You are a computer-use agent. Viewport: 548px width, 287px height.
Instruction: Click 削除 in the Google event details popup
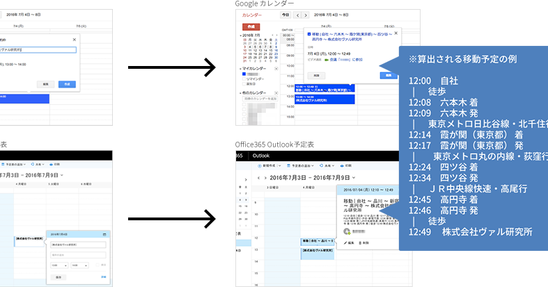click(316, 76)
